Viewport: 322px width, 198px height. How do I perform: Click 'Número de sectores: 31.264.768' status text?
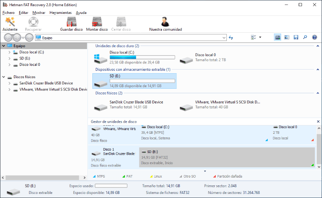(234, 193)
